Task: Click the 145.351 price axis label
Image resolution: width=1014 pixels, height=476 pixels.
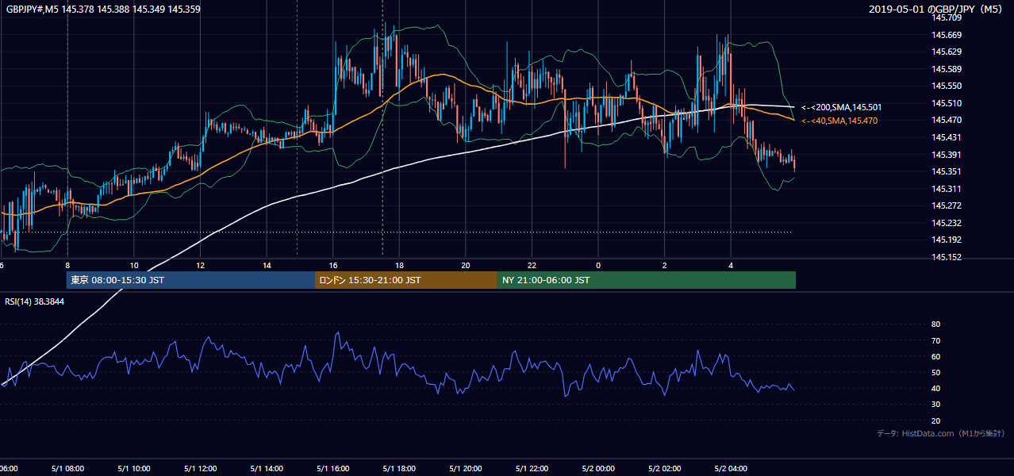Action: click(x=947, y=171)
